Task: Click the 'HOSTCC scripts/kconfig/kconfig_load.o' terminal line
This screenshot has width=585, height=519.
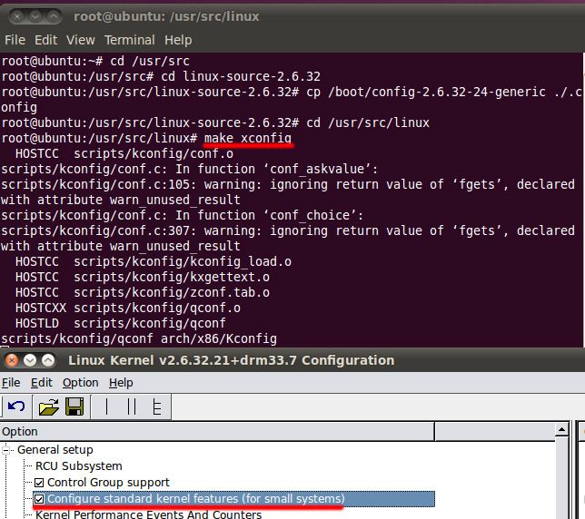Action: pos(154,261)
